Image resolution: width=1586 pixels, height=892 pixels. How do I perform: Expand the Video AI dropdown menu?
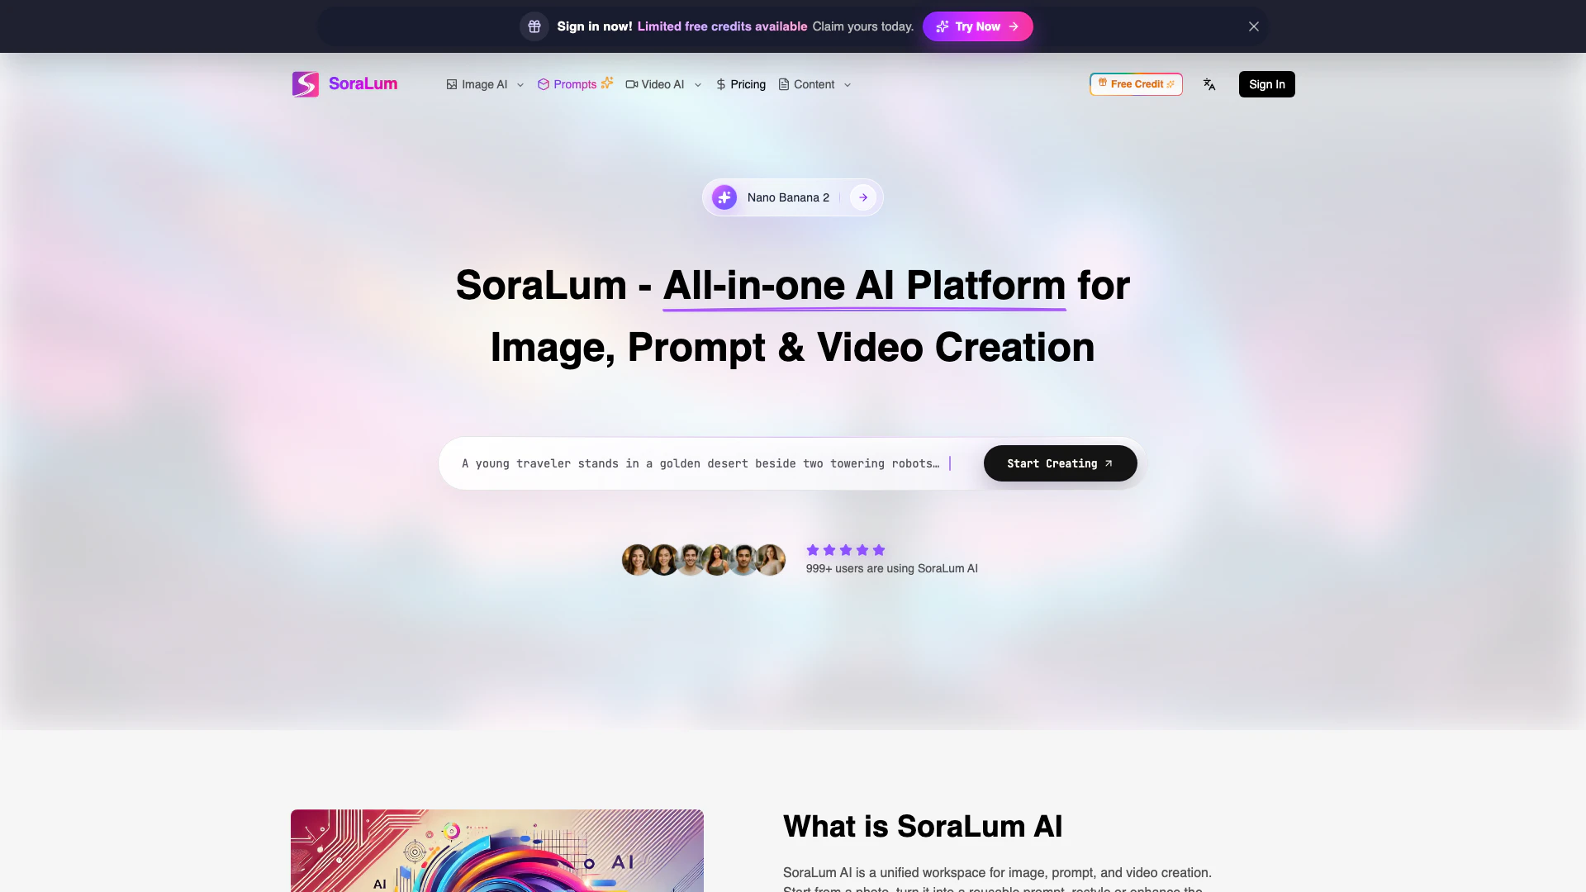(x=664, y=84)
